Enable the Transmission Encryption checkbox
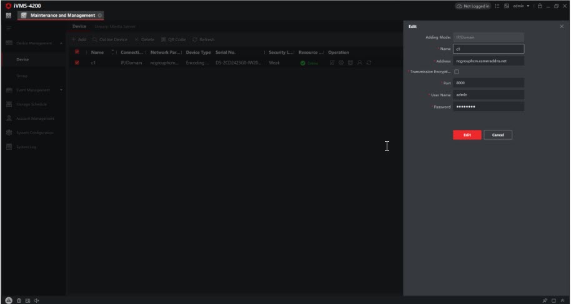This screenshot has width=571, height=304. 457,72
